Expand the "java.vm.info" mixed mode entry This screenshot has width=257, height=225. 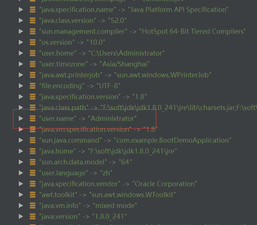click(x=21, y=205)
